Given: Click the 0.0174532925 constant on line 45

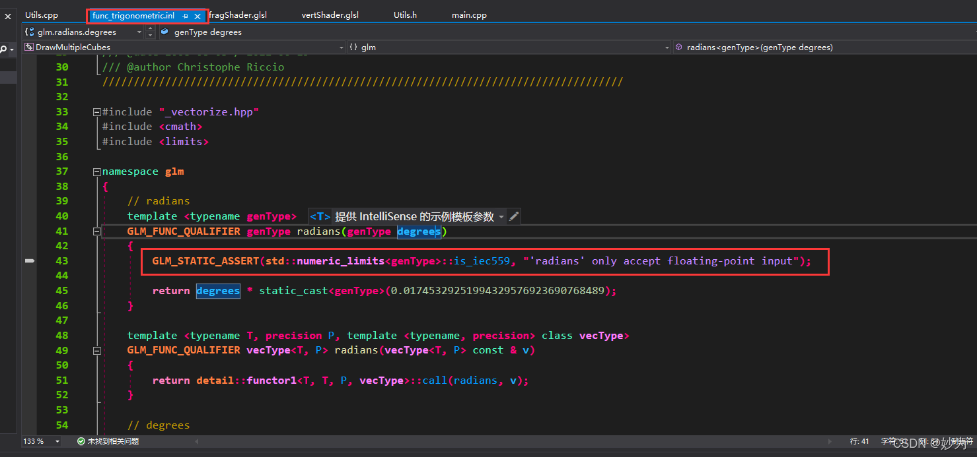Looking at the screenshot, I should pos(497,291).
